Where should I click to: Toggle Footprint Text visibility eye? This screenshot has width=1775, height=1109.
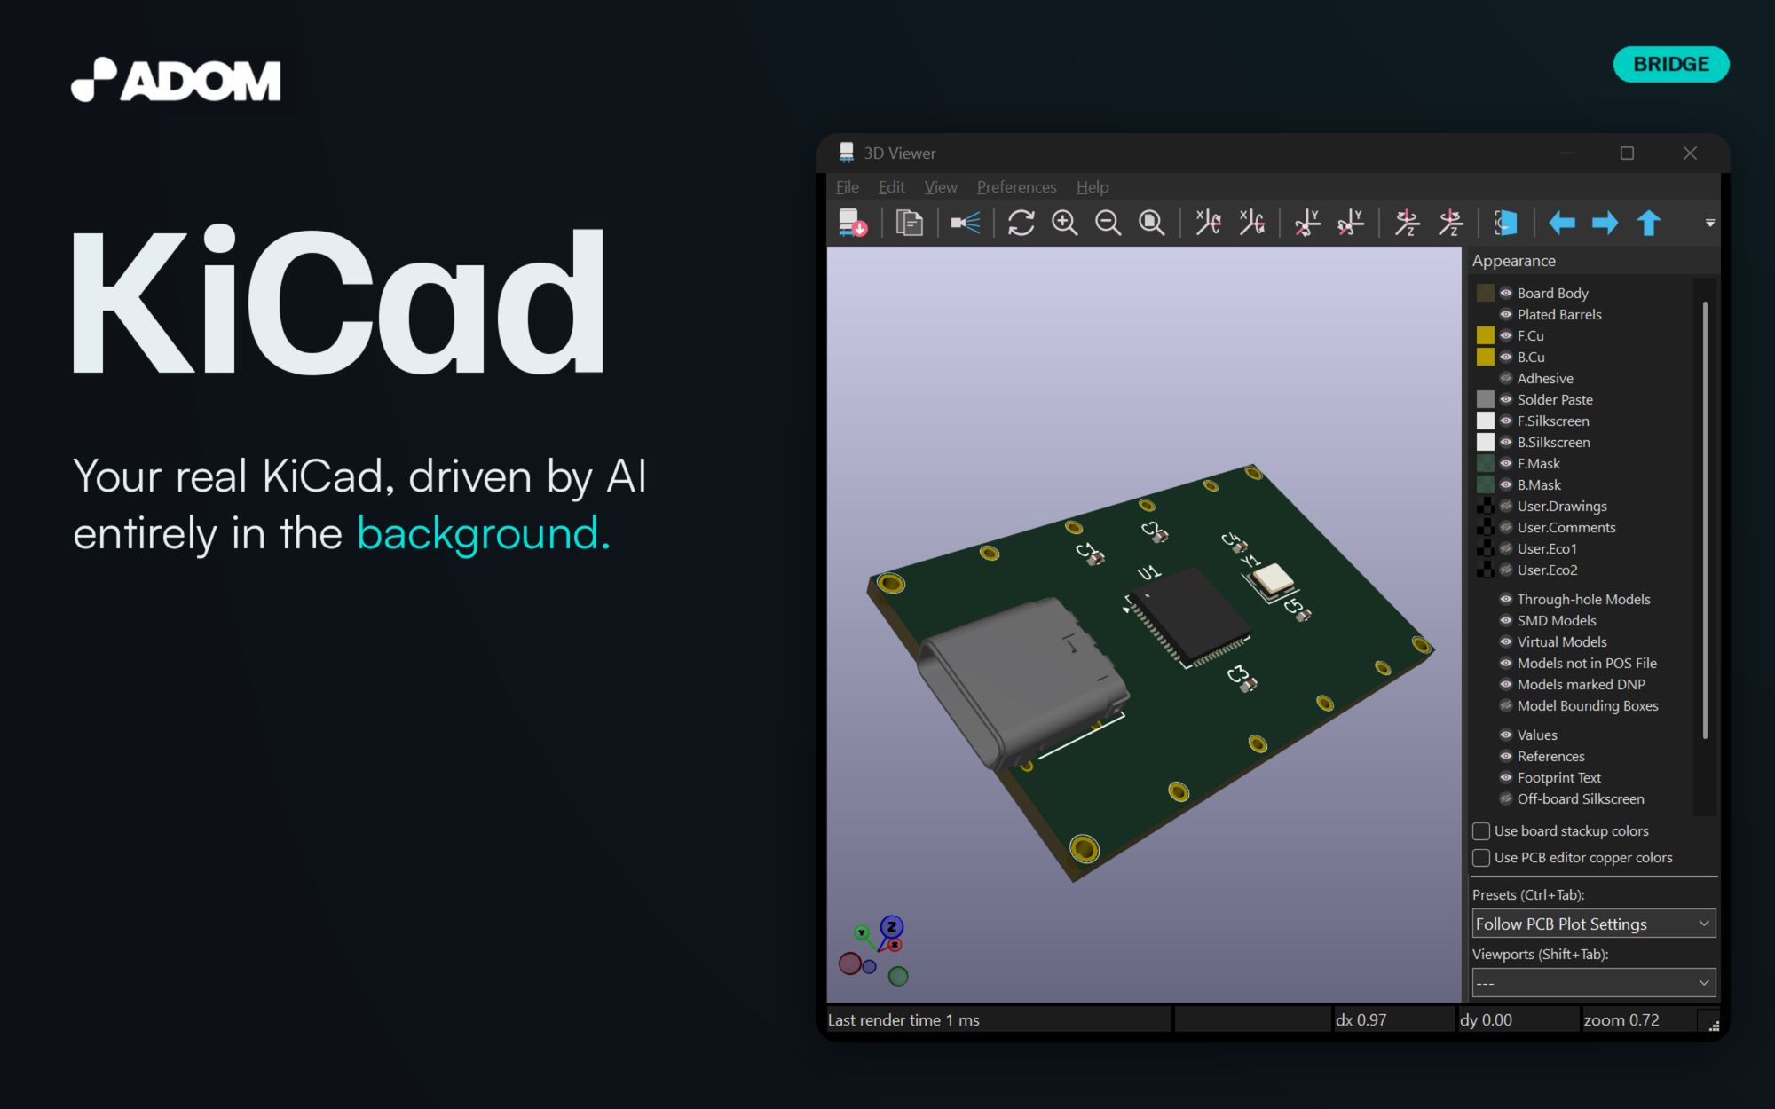[x=1506, y=777]
